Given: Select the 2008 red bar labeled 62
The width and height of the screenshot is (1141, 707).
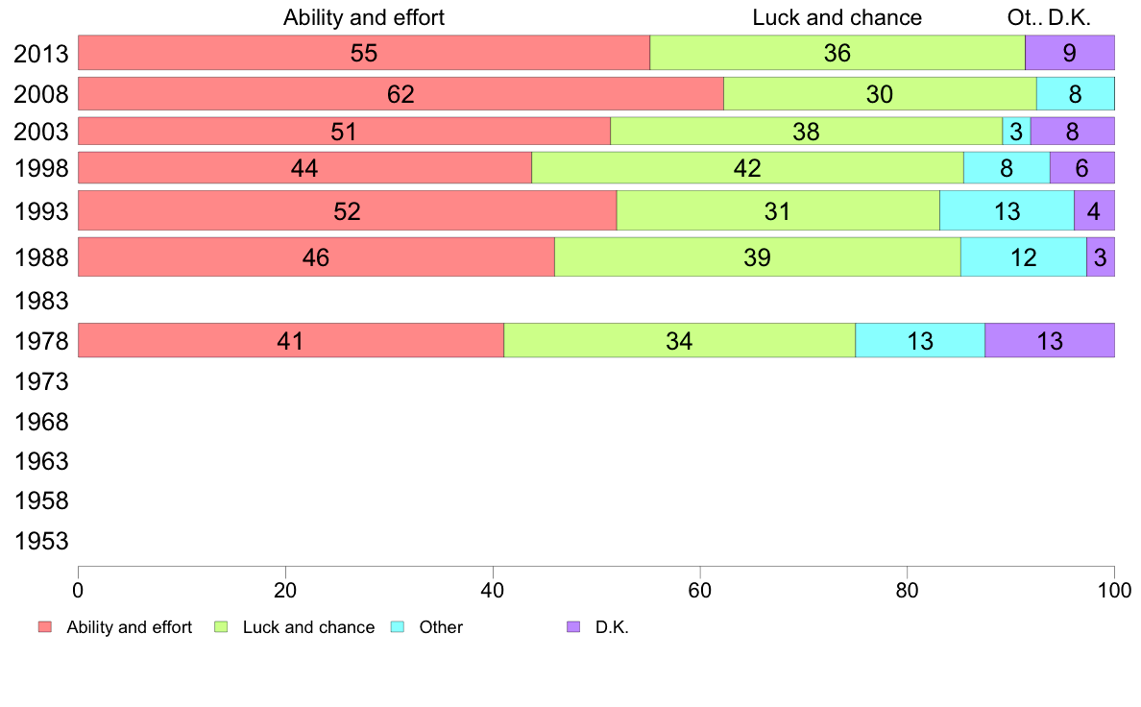Looking at the screenshot, I should pos(401,94).
